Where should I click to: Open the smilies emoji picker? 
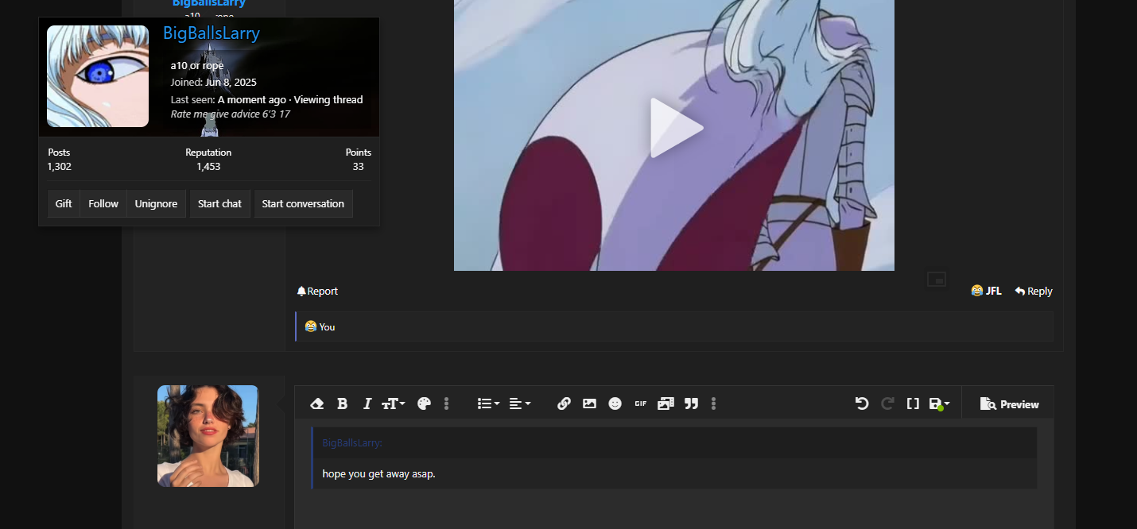click(615, 404)
